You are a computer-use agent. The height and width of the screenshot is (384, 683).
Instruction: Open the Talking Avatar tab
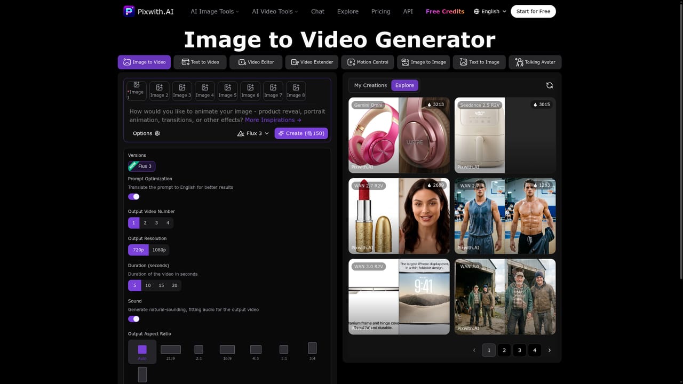pyautogui.click(x=535, y=62)
